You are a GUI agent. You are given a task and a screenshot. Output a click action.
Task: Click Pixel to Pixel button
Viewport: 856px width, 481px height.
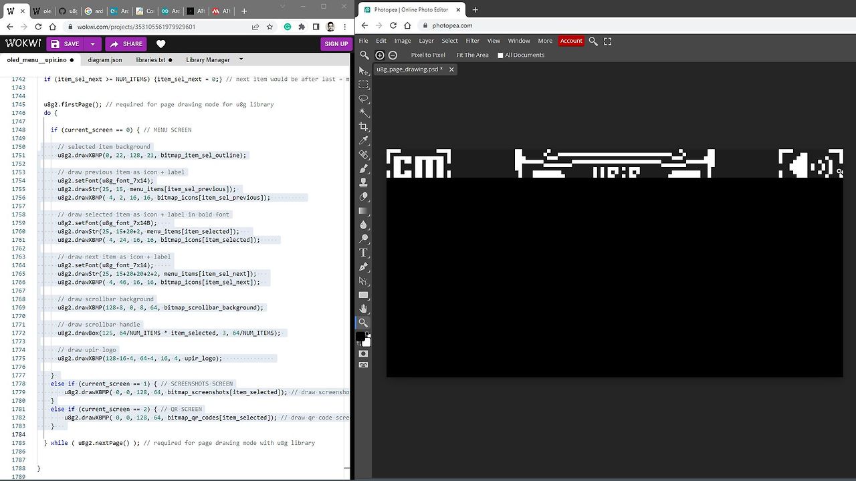428,55
